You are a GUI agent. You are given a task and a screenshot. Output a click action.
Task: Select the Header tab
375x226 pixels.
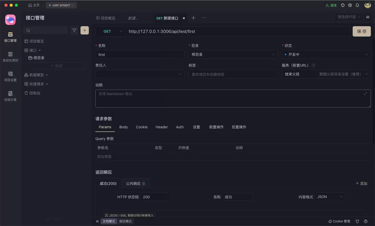click(x=162, y=127)
